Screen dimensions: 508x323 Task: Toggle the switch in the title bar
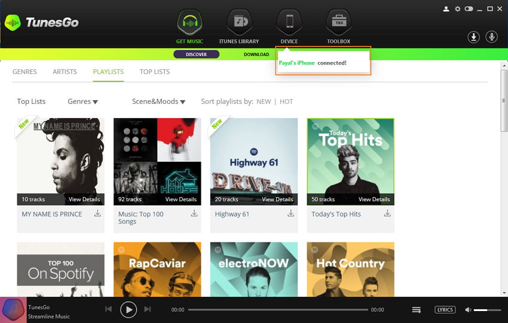tap(469, 9)
